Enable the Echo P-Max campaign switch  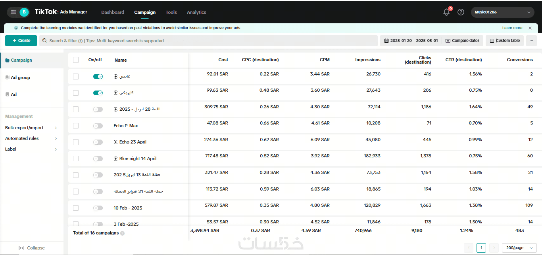98,126
